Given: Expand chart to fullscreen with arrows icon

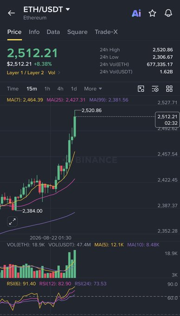Looking at the screenshot, I should 13,222.
